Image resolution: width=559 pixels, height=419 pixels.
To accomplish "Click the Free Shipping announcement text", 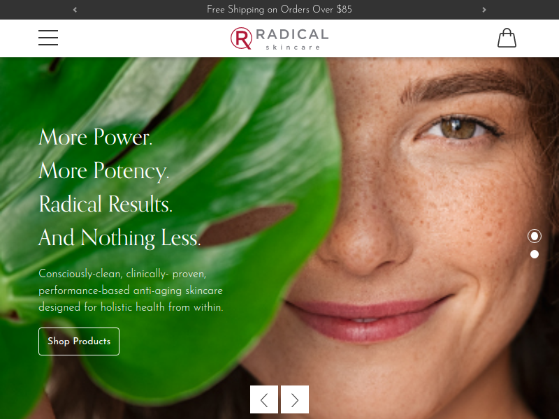I will 279,10.
